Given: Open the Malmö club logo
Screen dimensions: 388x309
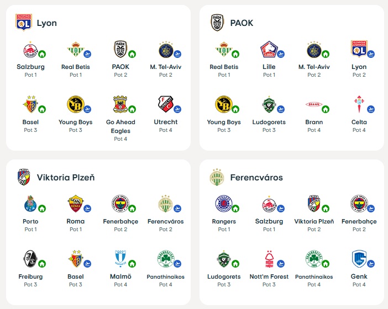Looking at the screenshot, I should tap(120, 259).
